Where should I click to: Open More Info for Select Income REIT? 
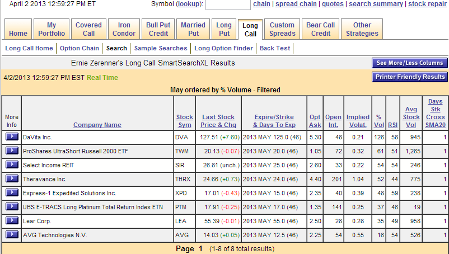click(12, 164)
